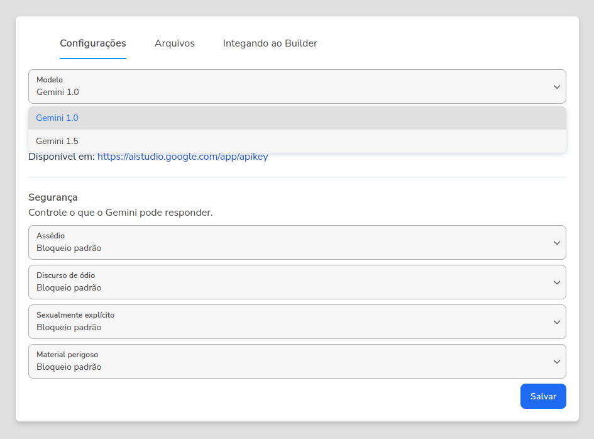Open the aistudio.google.com apikey link
Viewport: 594px width, 439px height.
pos(182,157)
